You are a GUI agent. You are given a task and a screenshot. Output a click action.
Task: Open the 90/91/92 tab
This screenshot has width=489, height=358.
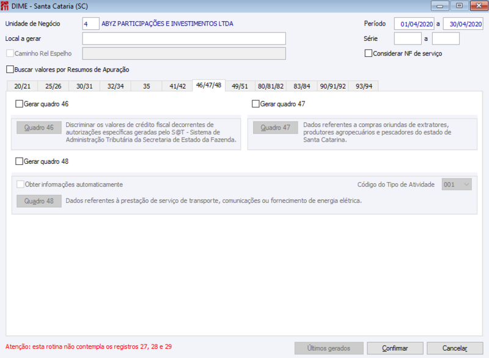333,86
